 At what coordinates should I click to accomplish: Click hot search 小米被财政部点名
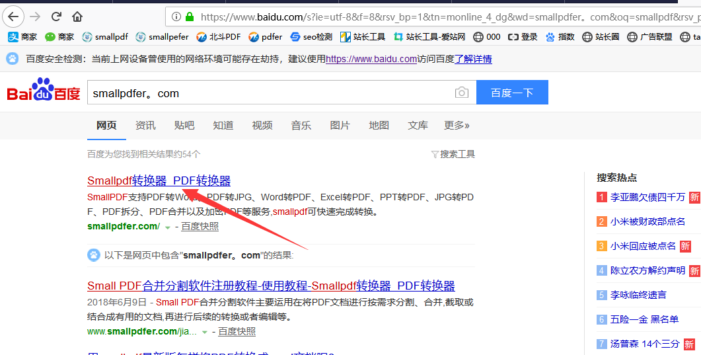click(647, 221)
